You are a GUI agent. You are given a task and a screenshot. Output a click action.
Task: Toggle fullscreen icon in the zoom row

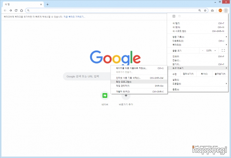tap(223, 50)
